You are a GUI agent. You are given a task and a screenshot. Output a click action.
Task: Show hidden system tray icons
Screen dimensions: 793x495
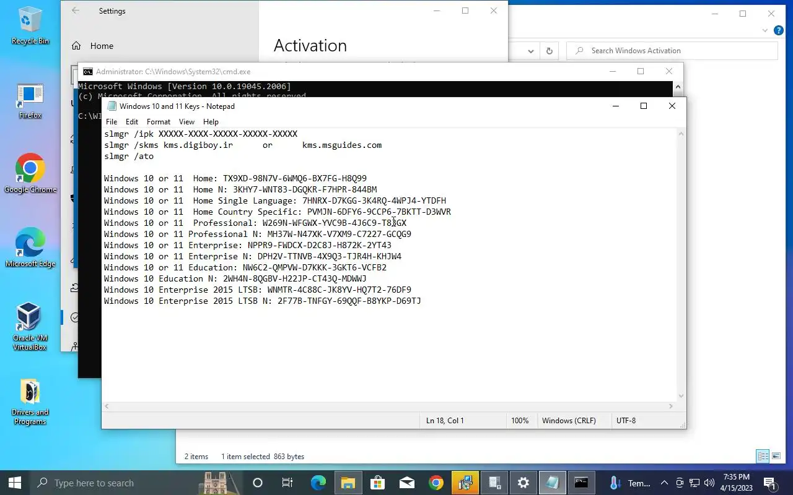point(664,483)
